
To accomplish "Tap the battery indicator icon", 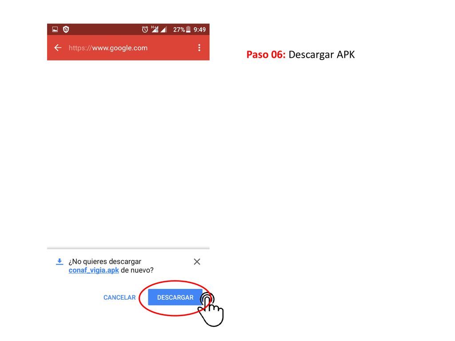I will coord(188,29).
